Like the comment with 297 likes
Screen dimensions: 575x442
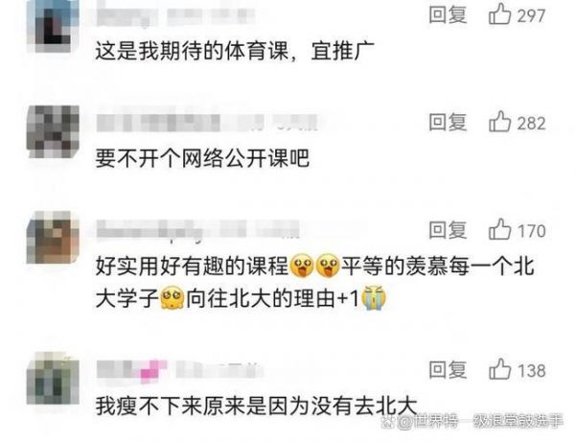point(499,14)
